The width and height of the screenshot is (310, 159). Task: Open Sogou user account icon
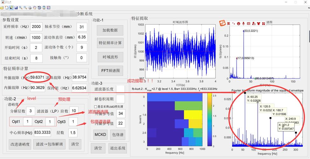254,24
